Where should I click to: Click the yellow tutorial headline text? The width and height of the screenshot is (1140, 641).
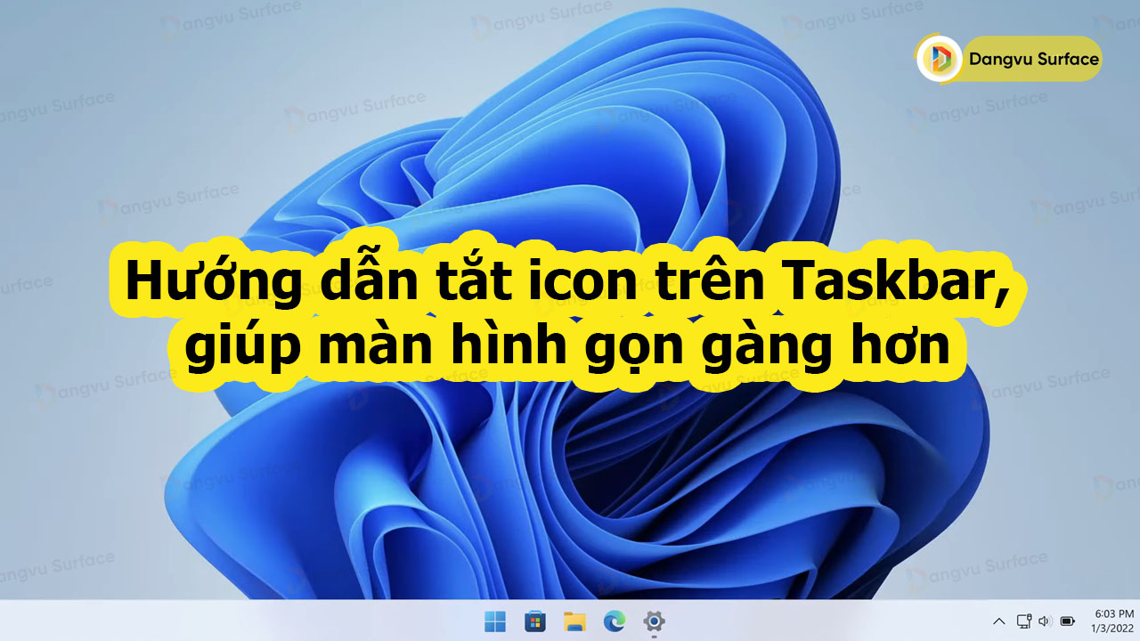[570, 312]
